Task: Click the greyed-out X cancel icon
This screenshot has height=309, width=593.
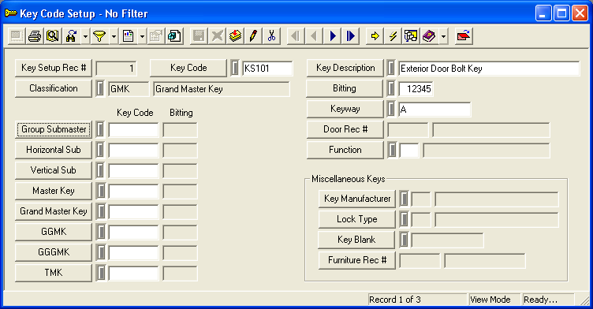Action: [217, 36]
